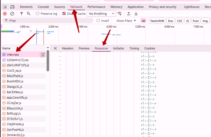This screenshot has height=137, width=211.
Task: Toggle the network filter funnel icon
Action: [x=22, y=14]
